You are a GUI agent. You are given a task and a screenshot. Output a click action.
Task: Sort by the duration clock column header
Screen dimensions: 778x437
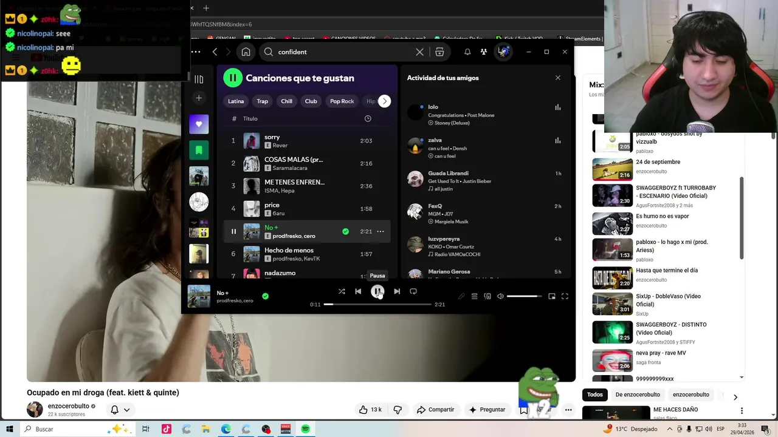[x=368, y=118]
